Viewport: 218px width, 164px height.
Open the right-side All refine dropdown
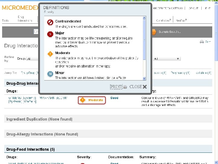coord(167,59)
